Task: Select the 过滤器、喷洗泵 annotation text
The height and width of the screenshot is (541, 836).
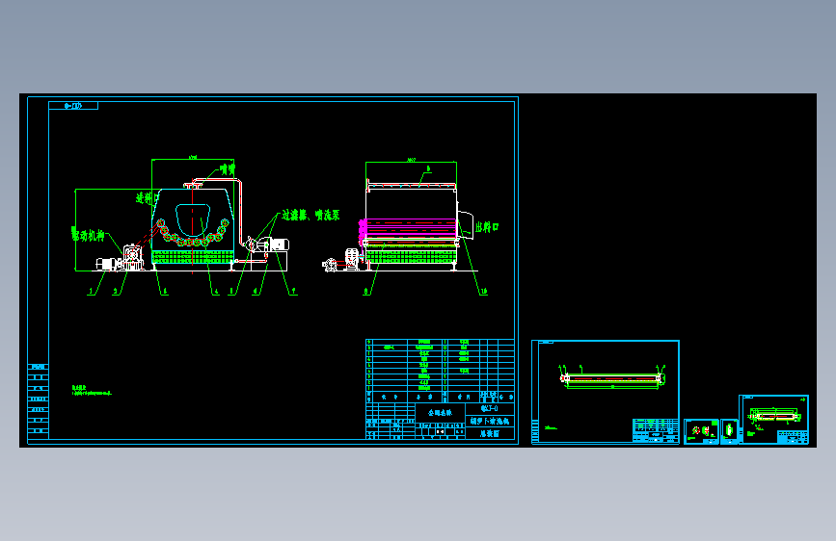Action: (x=310, y=215)
